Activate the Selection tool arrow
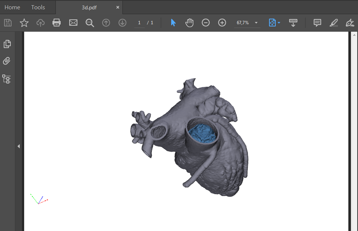 click(173, 23)
